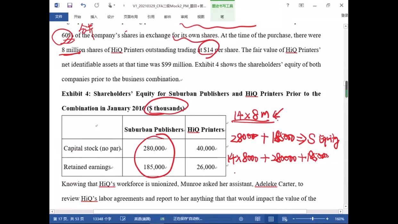Screen dimensions: 398x224
Task: Click the zoom slider in status bar
Action: [x=312, y=219]
